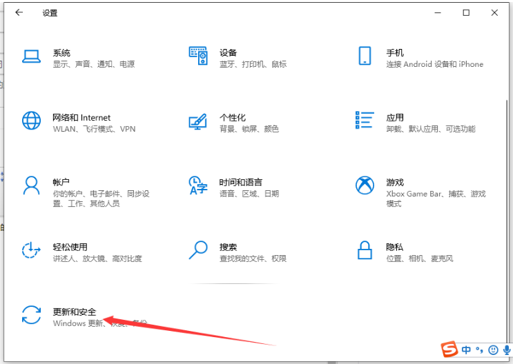513x364 pixels.
Task: Select the 更新和安全 text label
Action: [75, 312]
